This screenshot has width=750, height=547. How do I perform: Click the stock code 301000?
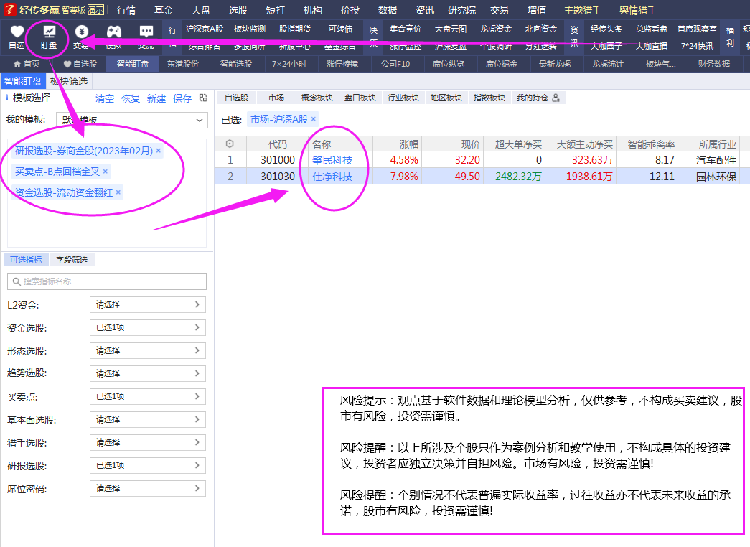pos(278,160)
